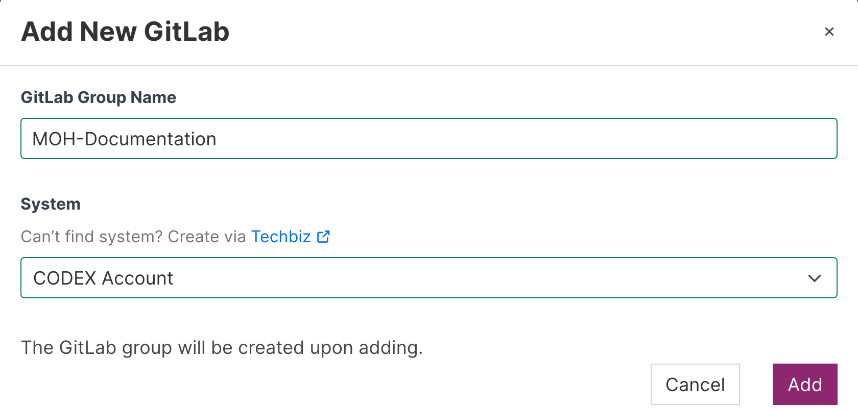Screen dimensions: 858x410
Task: Expand the CODEX Account selection list
Action: click(428, 278)
